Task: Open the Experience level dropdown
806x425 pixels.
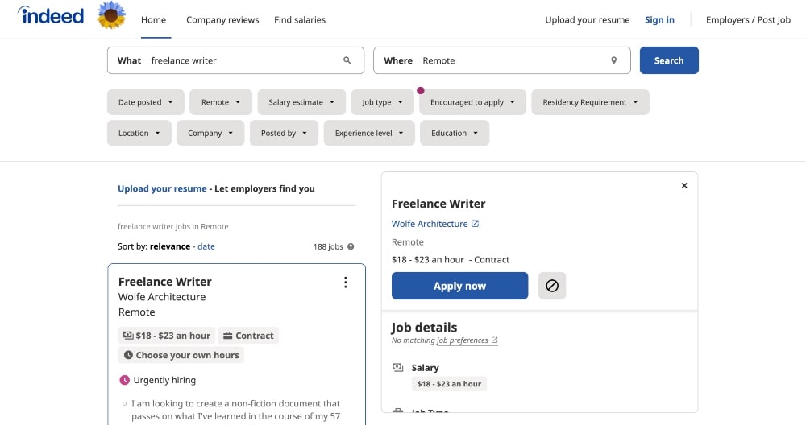Action: point(369,133)
